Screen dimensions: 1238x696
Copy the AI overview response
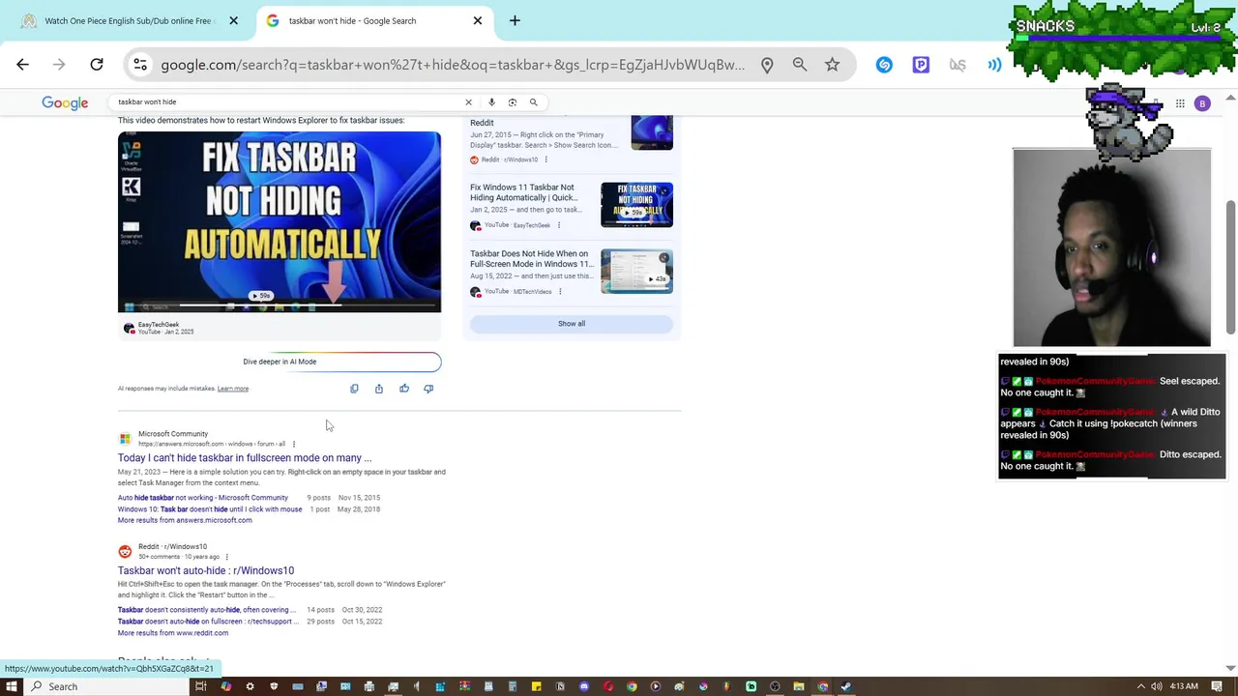click(354, 389)
